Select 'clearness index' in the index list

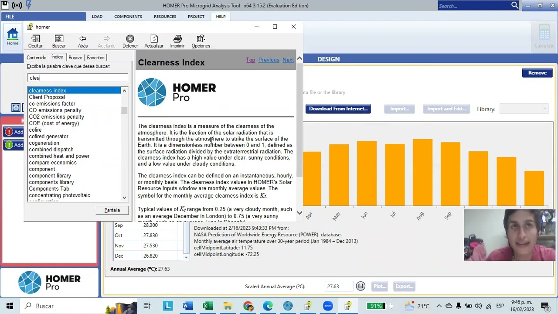pos(74,90)
